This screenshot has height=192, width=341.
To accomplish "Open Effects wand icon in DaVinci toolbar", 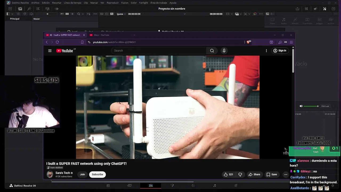I will (29, 9).
